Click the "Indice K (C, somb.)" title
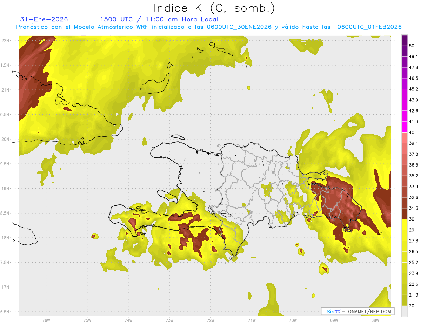This screenshot has height=325, width=421. tap(214, 8)
